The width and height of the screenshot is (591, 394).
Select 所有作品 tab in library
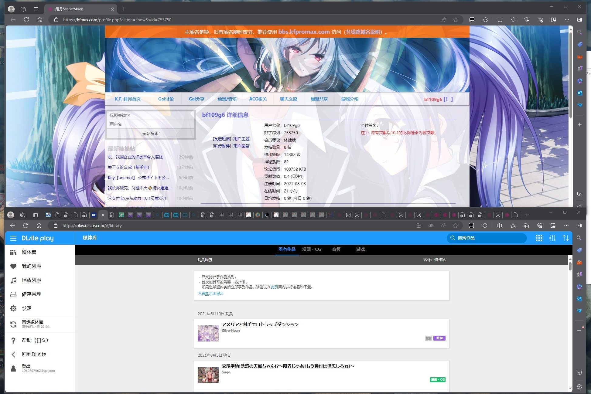point(287,249)
